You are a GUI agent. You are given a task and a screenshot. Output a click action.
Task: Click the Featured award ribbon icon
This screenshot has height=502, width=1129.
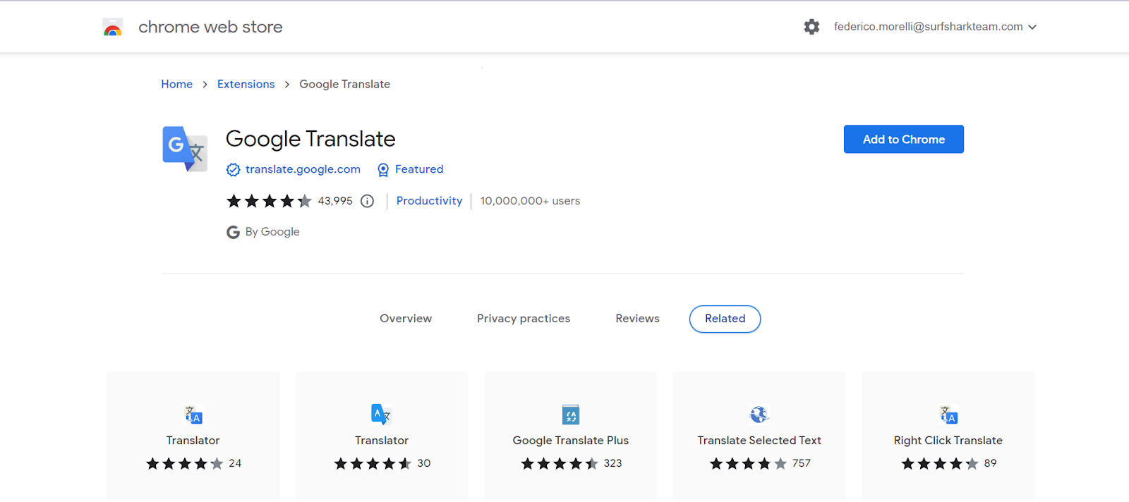[x=383, y=170]
